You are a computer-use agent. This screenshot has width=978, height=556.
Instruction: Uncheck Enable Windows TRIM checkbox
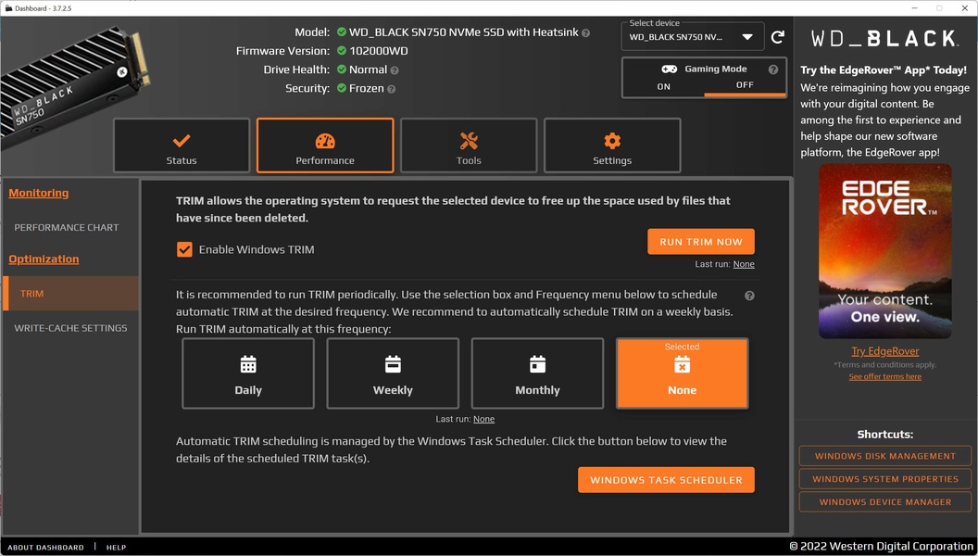pos(184,249)
